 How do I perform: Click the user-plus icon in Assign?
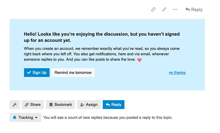(82, 105)
